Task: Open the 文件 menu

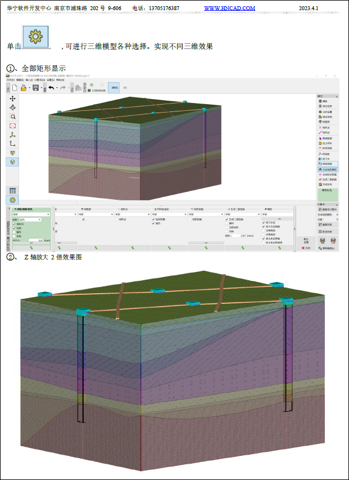Action: [10, 80]
